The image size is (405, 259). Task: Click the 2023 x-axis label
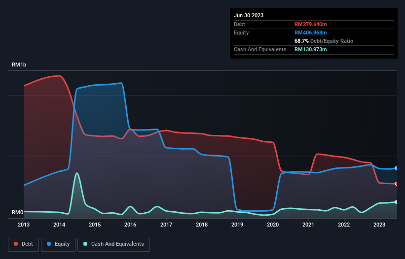(379, 225)
